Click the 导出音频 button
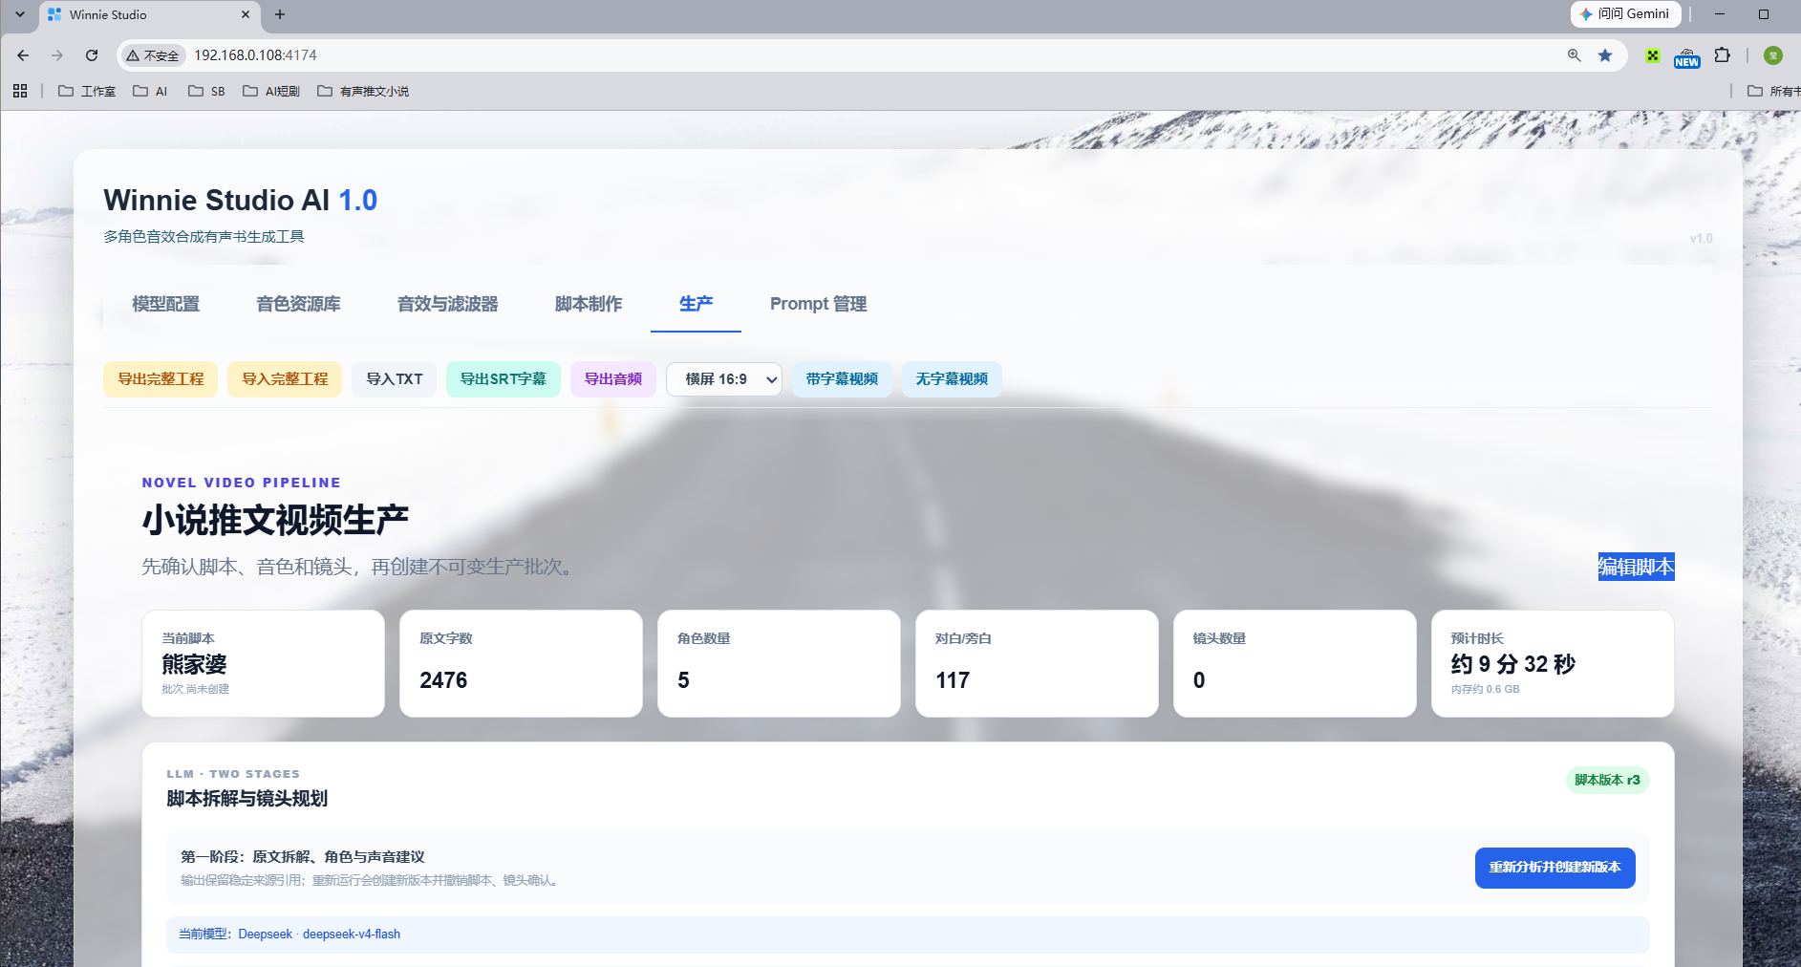Image resolution: width=1801 pixels, height=967 pixels. (x=613, y=379)
